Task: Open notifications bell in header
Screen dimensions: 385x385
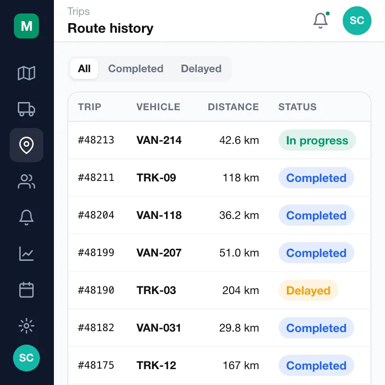Action: 321,21
